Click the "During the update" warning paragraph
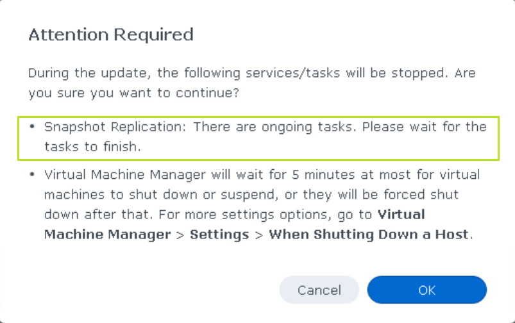The height and width of the screenshot is (323, 515). point(251,72)
